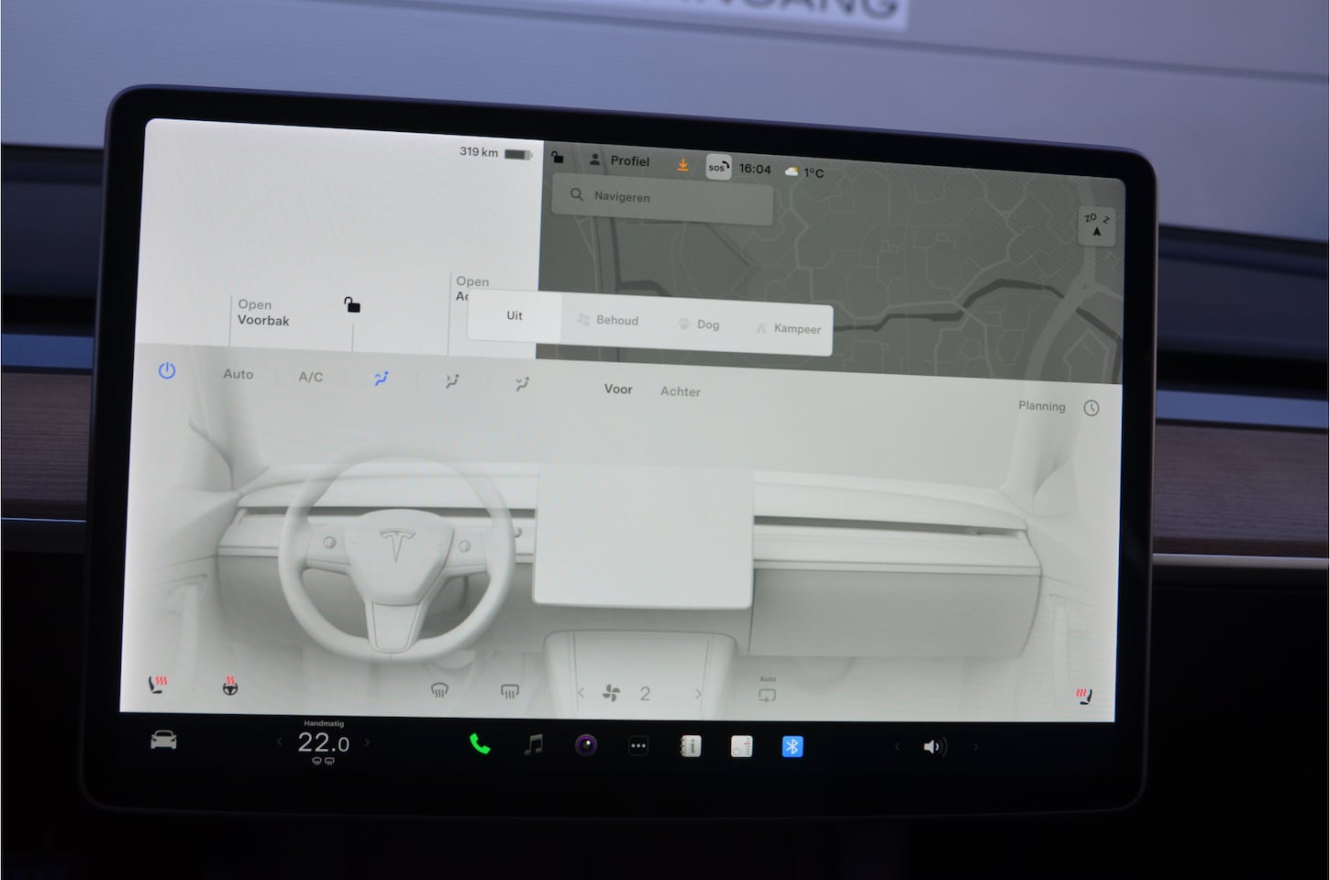Toggle the A/C setting

coord(311,377)
